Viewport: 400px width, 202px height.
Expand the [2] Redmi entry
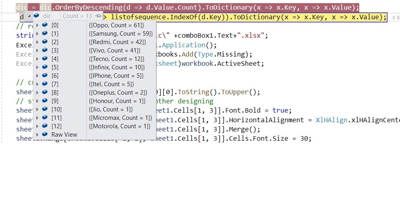[37, 42]
